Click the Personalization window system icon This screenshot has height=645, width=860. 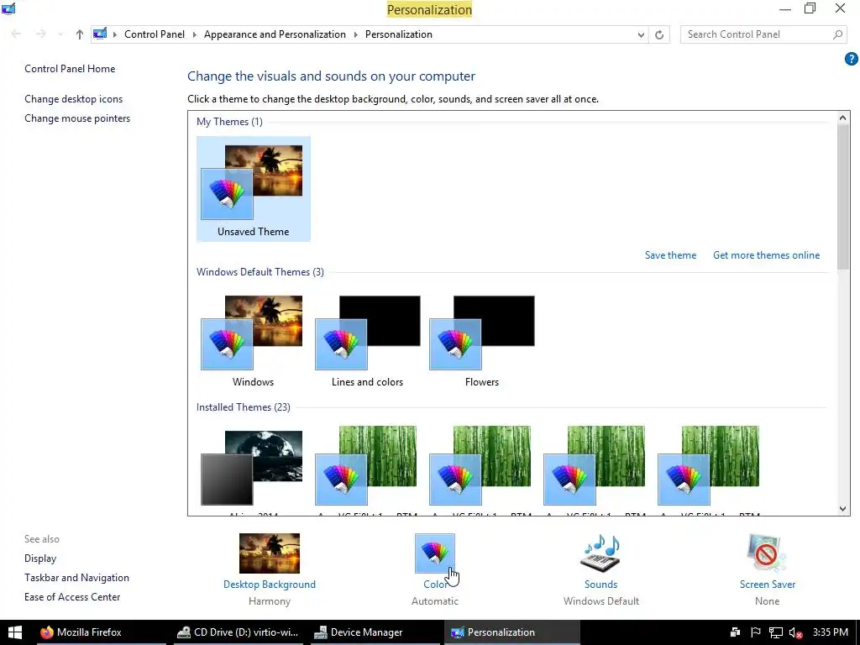[x=8, y=8]
